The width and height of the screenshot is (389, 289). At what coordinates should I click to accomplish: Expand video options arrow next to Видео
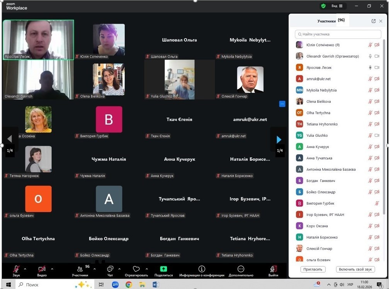(x=52, y=269)
